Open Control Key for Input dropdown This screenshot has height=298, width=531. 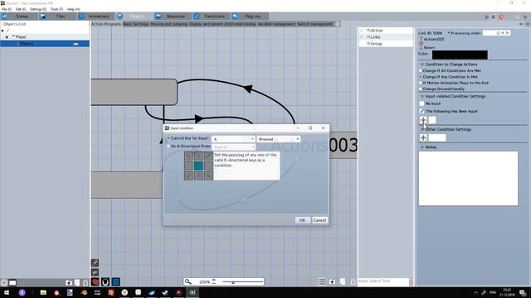coord(233,139)
